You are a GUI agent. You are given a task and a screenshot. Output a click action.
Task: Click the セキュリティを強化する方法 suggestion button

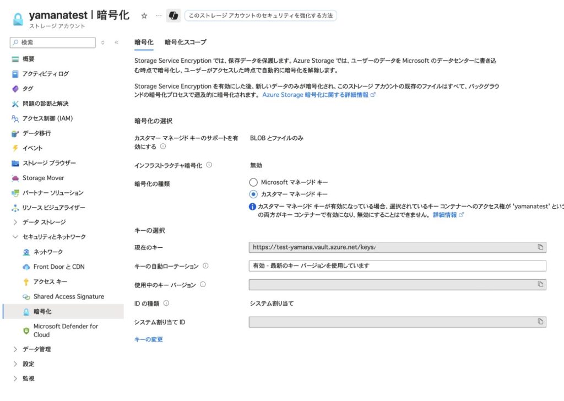click(261, 16)
